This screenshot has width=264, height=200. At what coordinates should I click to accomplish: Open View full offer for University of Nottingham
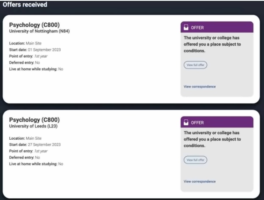(x=195, y=65)
